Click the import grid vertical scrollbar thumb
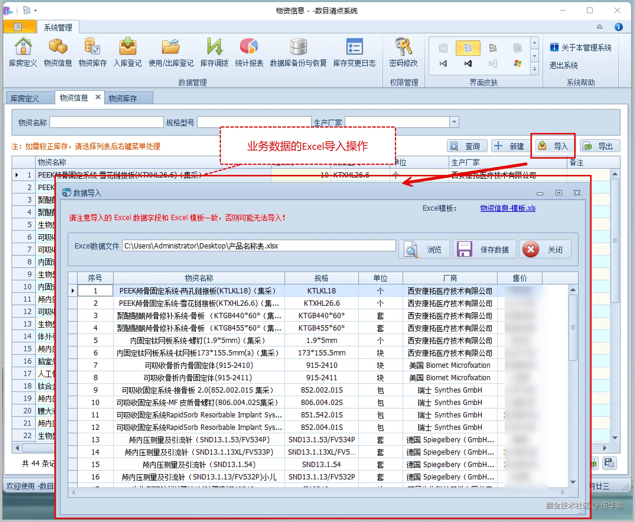This screenshot has height=522, width=635. pyautogui.click(x=573, y=327)
